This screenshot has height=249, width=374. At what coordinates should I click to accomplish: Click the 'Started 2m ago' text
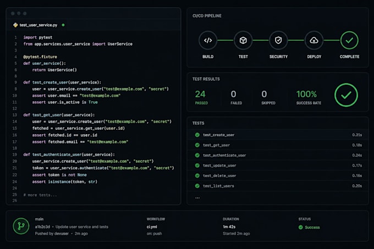point(236,234)
